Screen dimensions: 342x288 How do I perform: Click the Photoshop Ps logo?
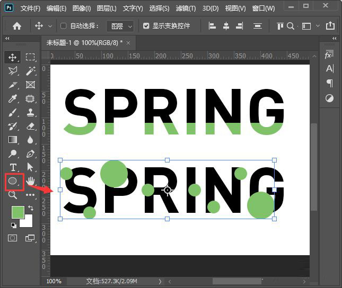[x=9, y=8]
